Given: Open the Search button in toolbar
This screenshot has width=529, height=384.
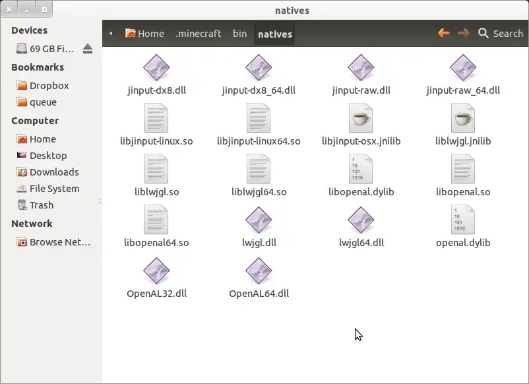Looking at the screenshot, I should 501,33.
